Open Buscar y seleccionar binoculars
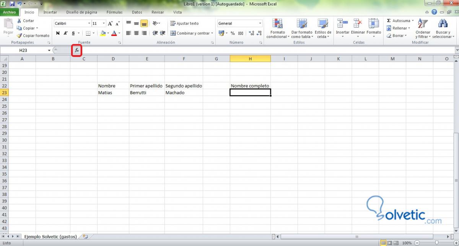The width and height of the screenshot is (459, 246). (443, 29)
